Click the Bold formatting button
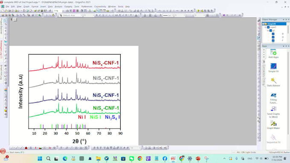This screenshot has width=290, height=163. [96, 15]
